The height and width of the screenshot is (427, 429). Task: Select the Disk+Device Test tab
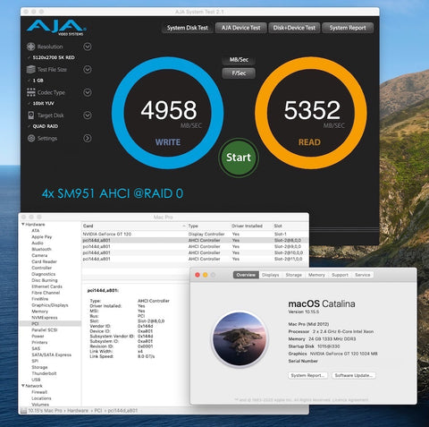click(294, 28)
